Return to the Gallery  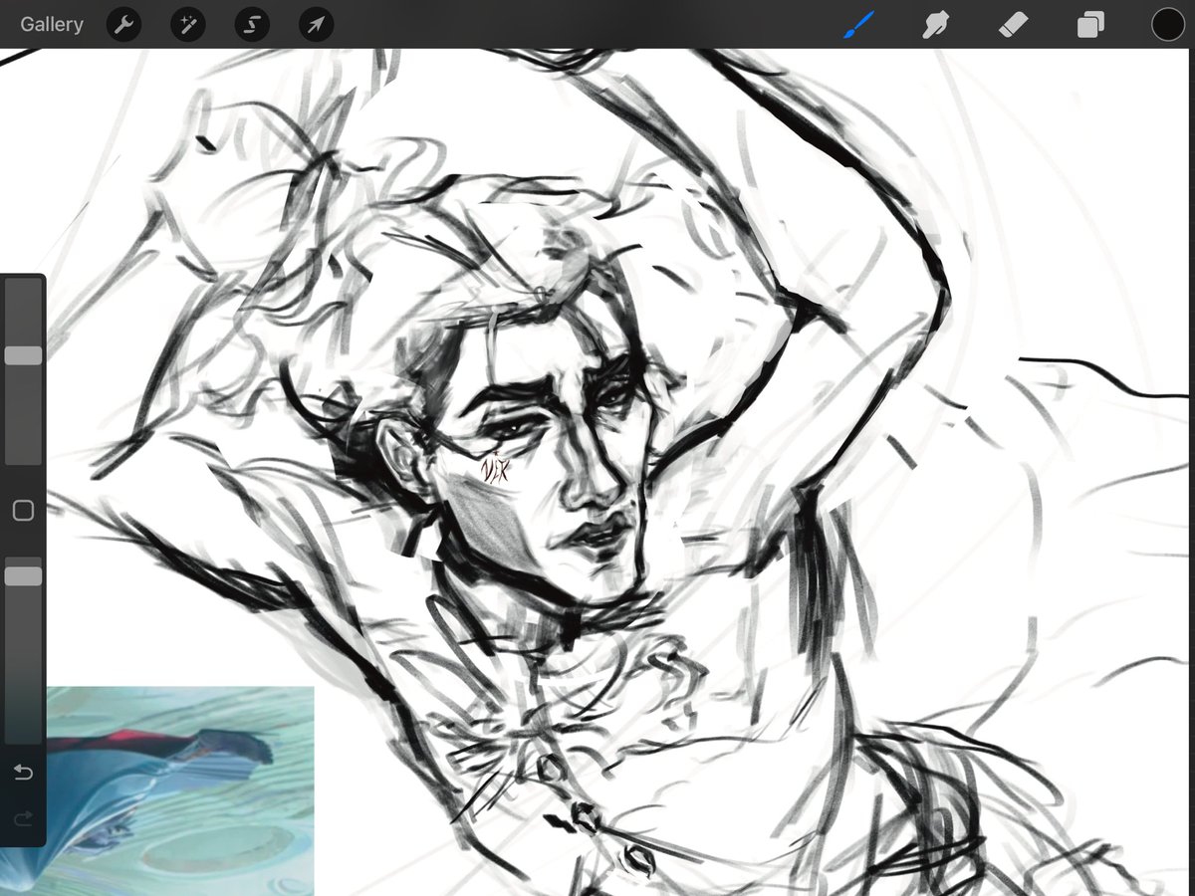point(51,24)
